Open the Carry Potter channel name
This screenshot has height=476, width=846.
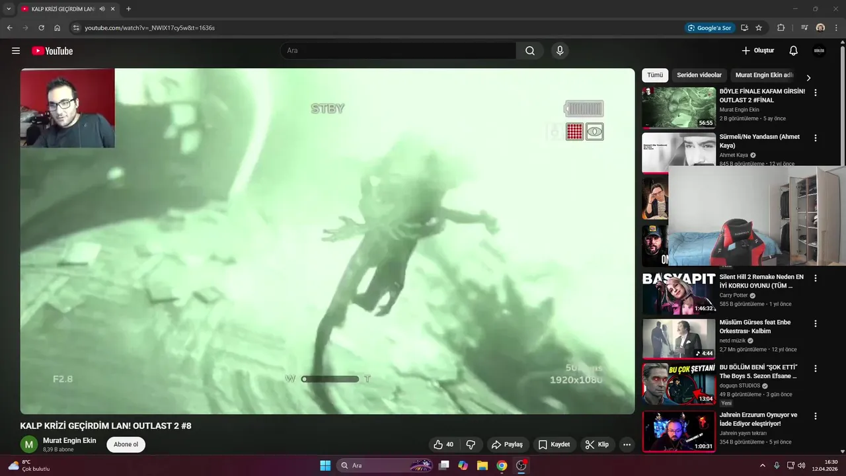coord(734,296)
